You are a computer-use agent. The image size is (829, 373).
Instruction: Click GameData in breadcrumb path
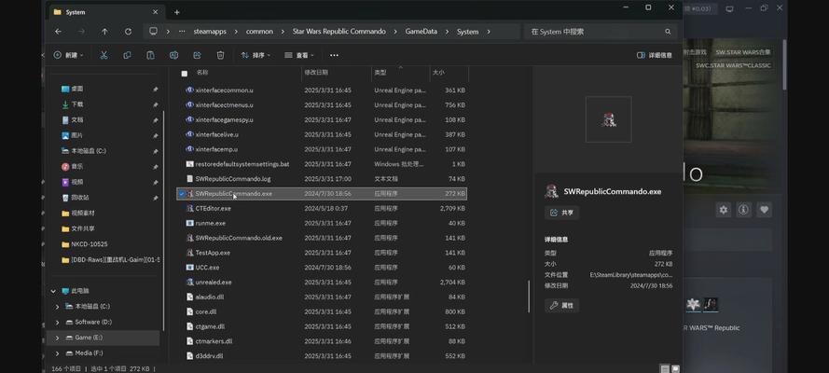(x=421, y=32)
